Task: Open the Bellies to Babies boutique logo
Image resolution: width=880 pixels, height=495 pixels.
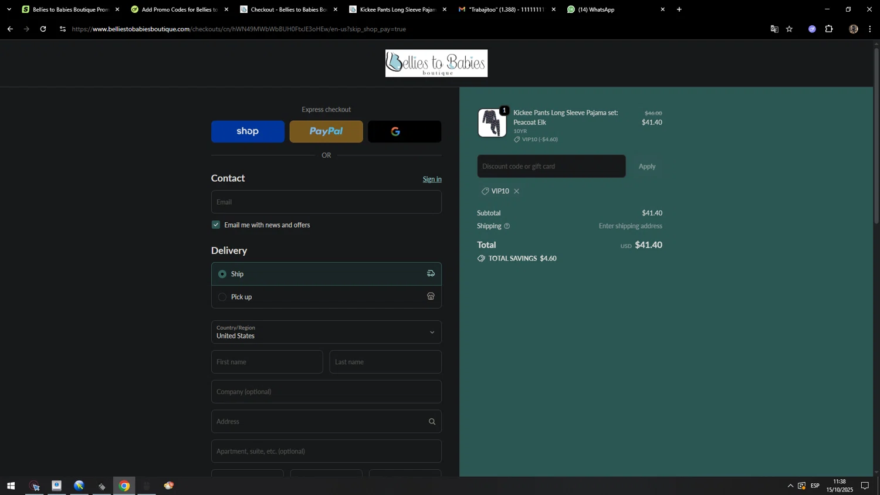Action: click(436, 63)
